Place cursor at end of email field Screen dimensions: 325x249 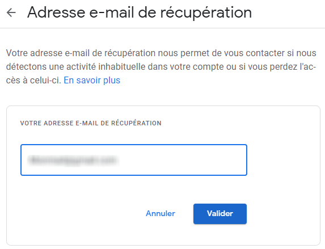[x=120, y=160]
